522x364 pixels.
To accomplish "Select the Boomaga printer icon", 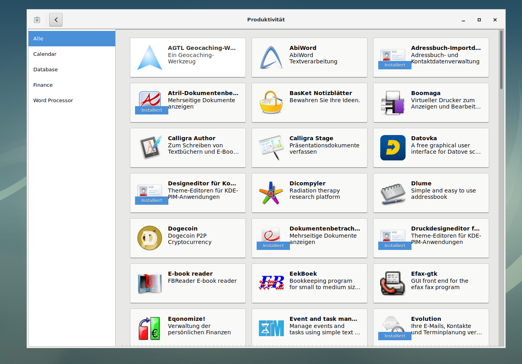I will pos(392,103).
